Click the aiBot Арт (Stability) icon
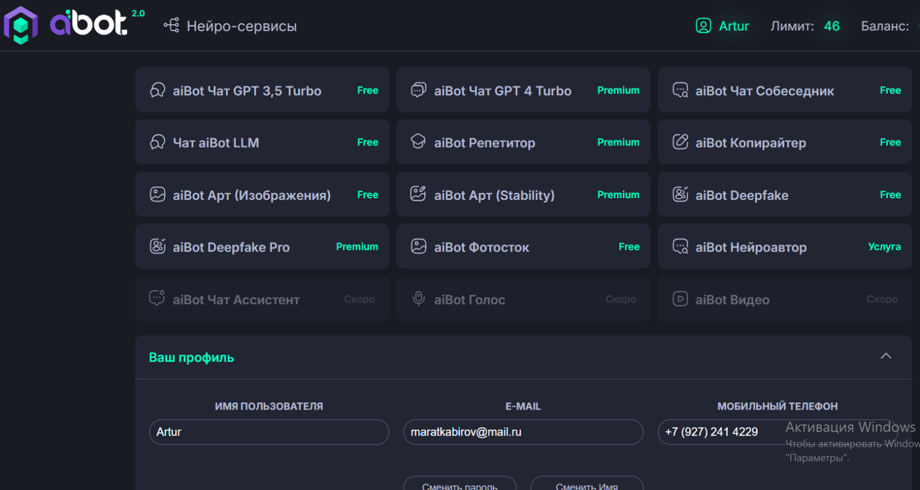 (x=419, y=194)
